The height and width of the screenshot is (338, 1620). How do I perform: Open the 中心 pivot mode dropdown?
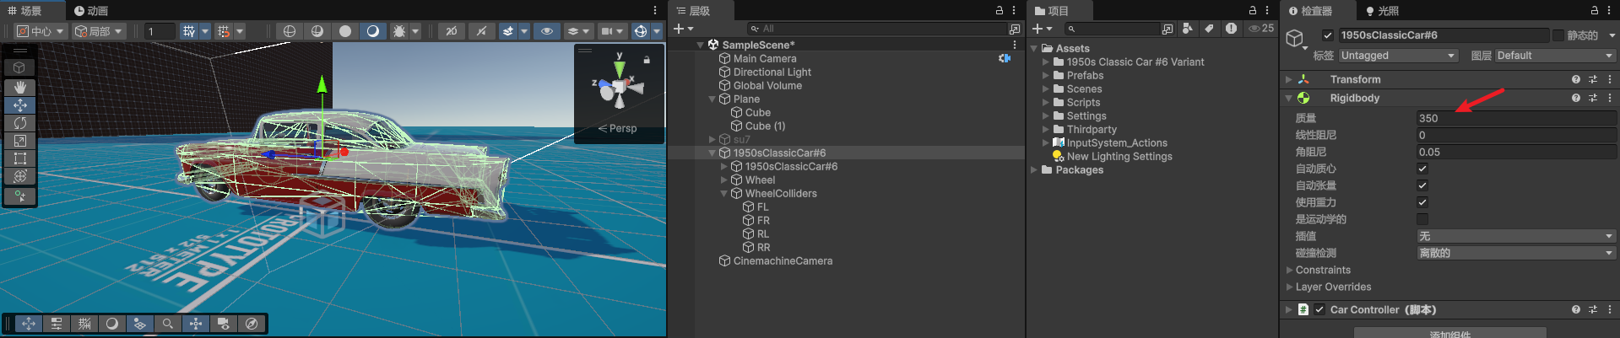41,31
